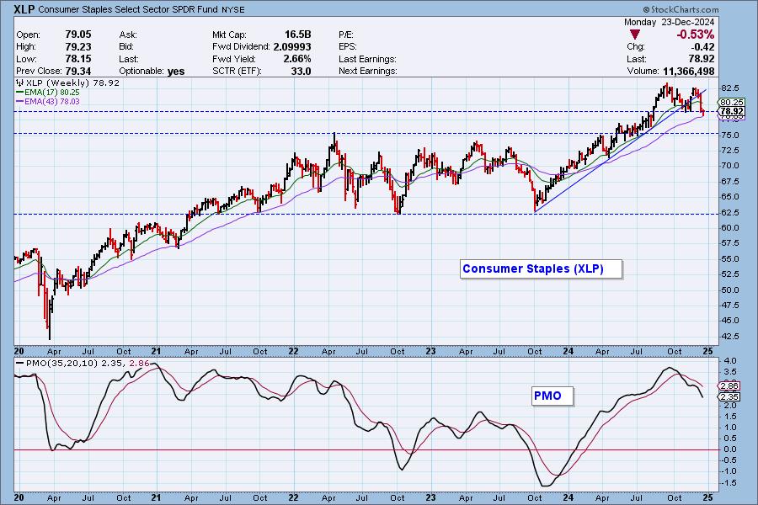Click the Monday 23-Dec-2024 date

(669, 22)
